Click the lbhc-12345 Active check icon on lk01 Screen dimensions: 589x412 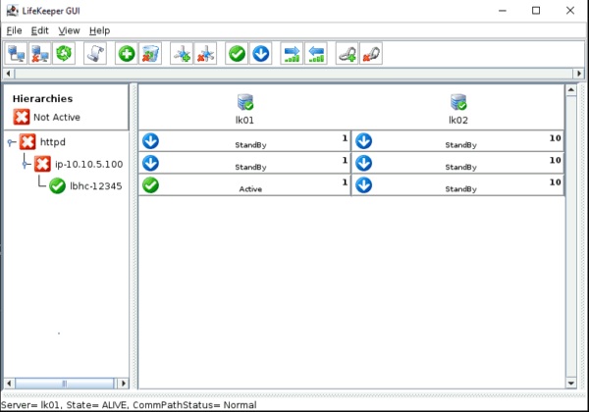150,185
